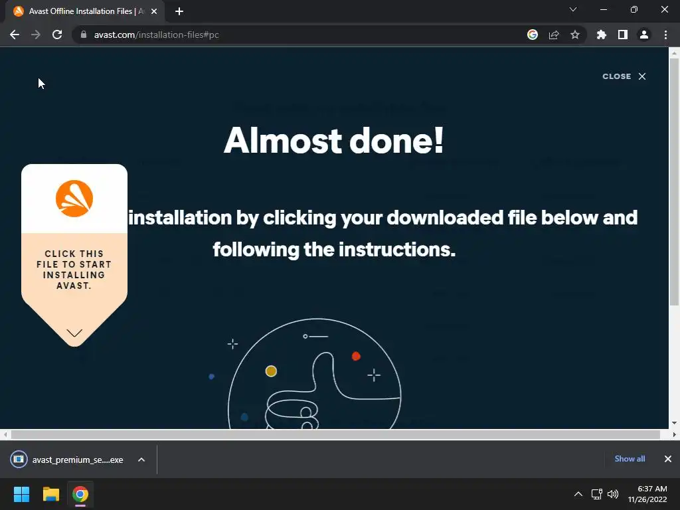Click the scroll up arrow
Image resolution: width=680 pixels, height=510 pixels.
click(674, 53)
